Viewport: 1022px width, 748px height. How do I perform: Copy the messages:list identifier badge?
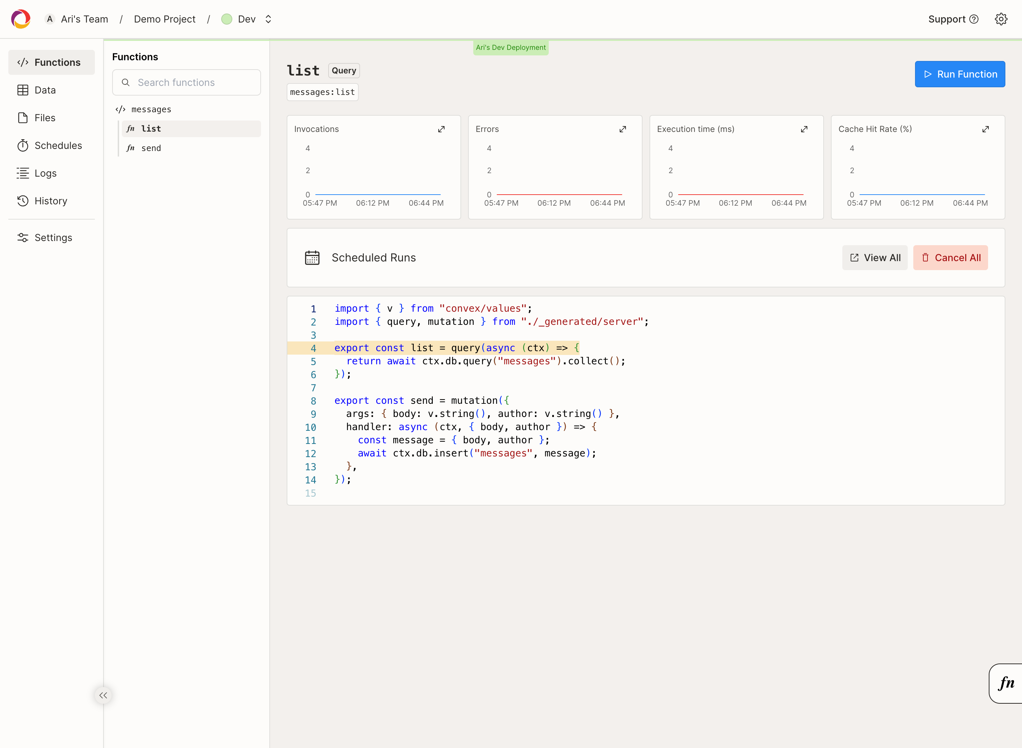tap(323, 92)
